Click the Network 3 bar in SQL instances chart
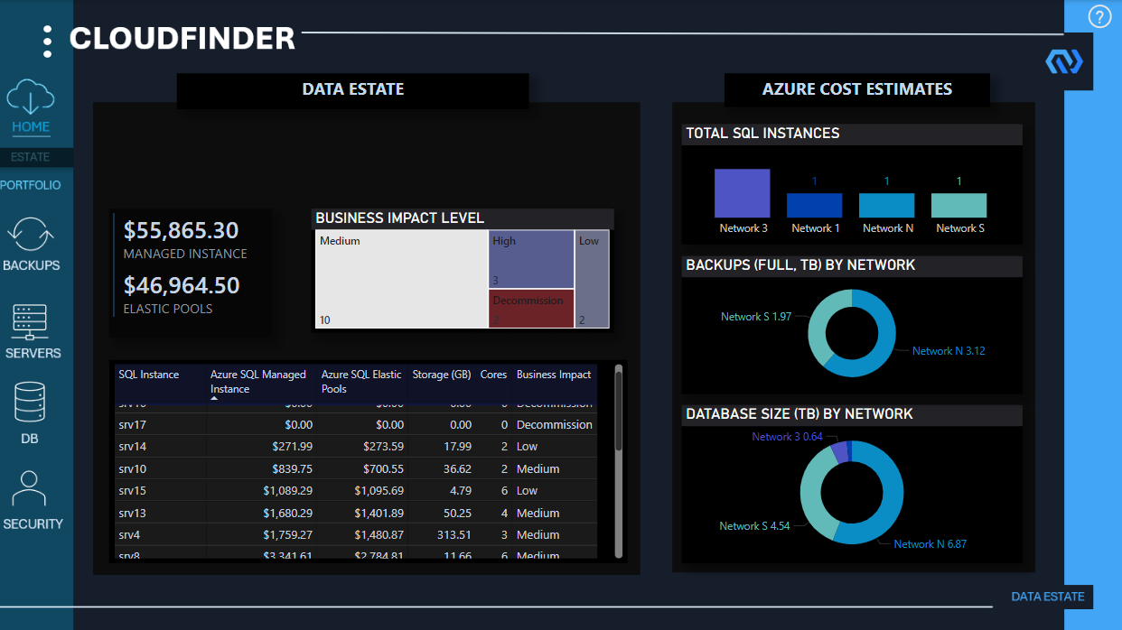 [743, 193]
